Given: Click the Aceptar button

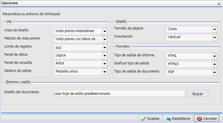Looking at the screenshot, I should click(150, 118).
